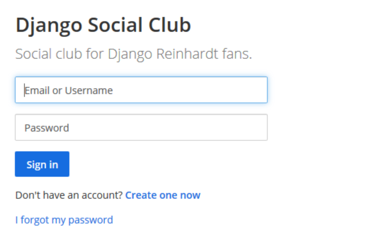Select the Password text field
This screenshot has width=387, height=239.
click(141, 127)
